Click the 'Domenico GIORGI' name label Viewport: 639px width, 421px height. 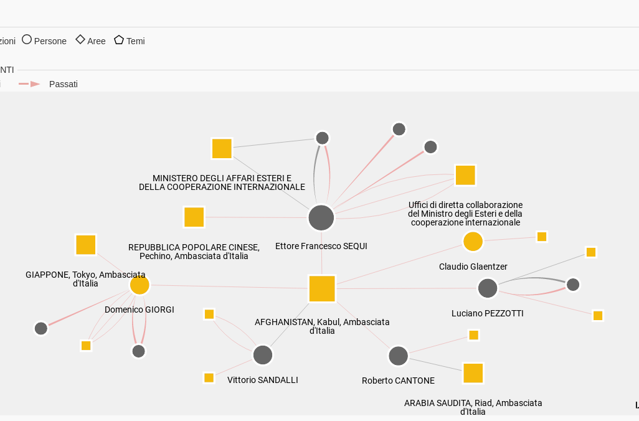pos(140,310)
